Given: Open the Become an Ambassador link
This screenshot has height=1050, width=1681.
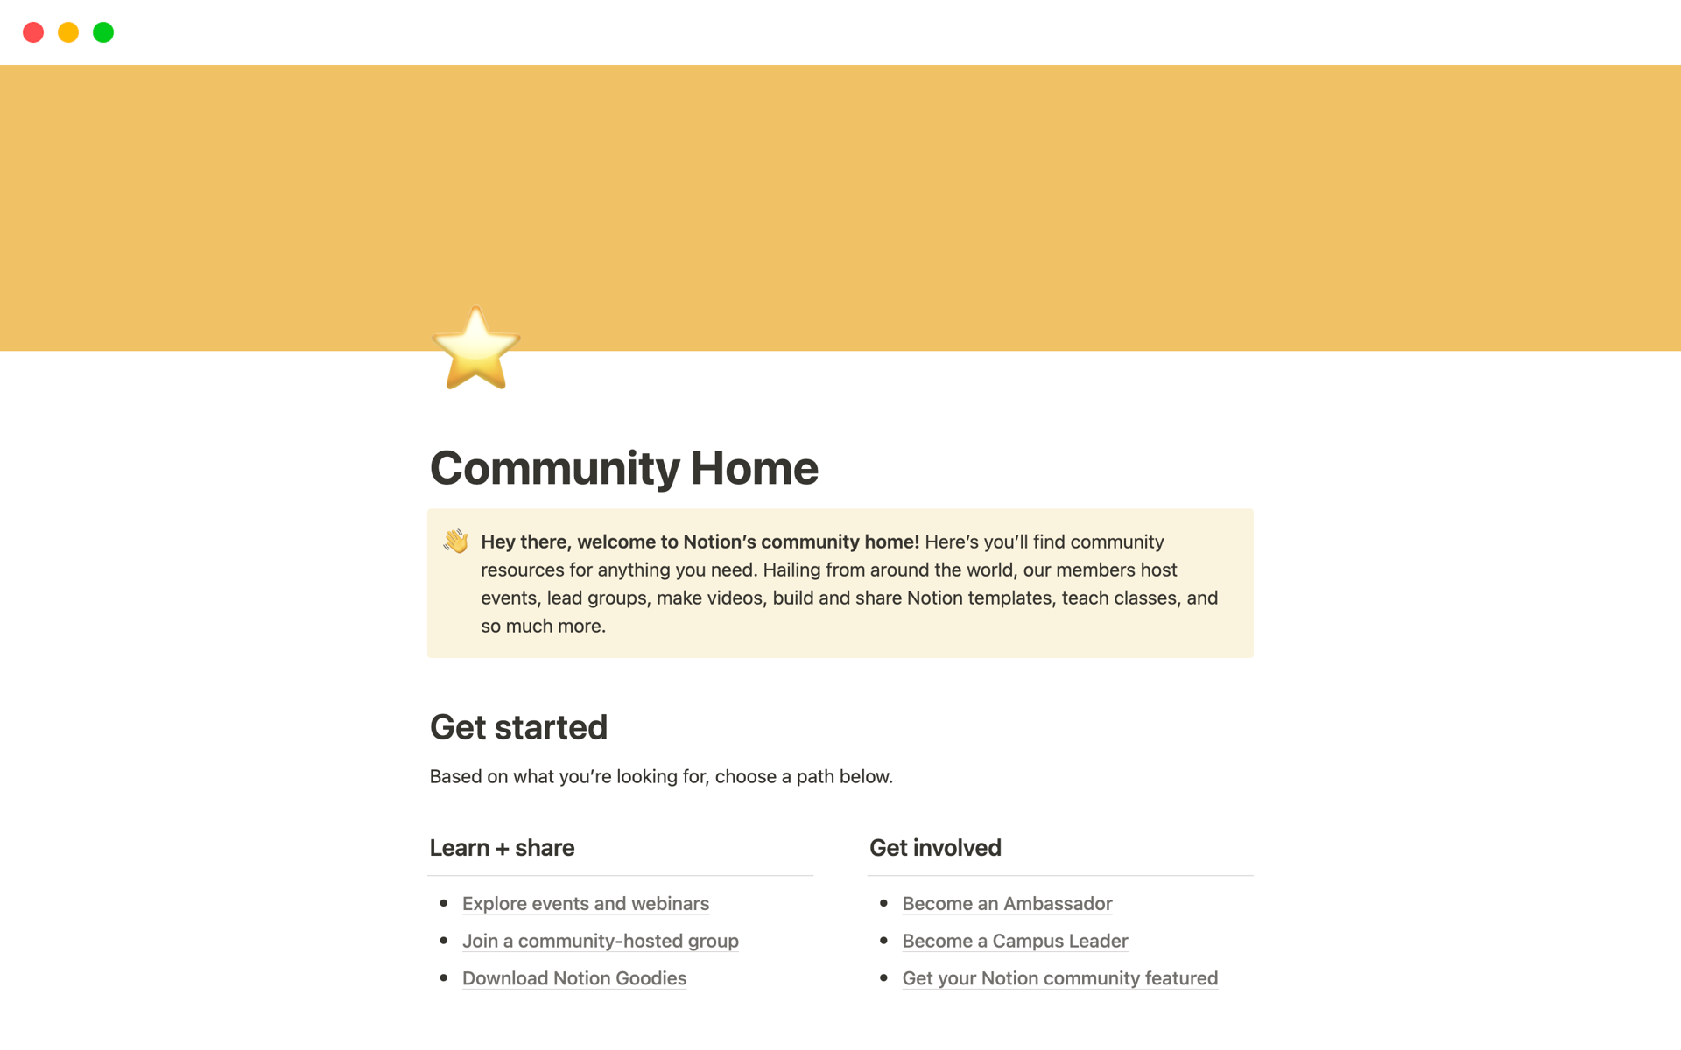Looking at the screenshot, I should coord(1006,902).
